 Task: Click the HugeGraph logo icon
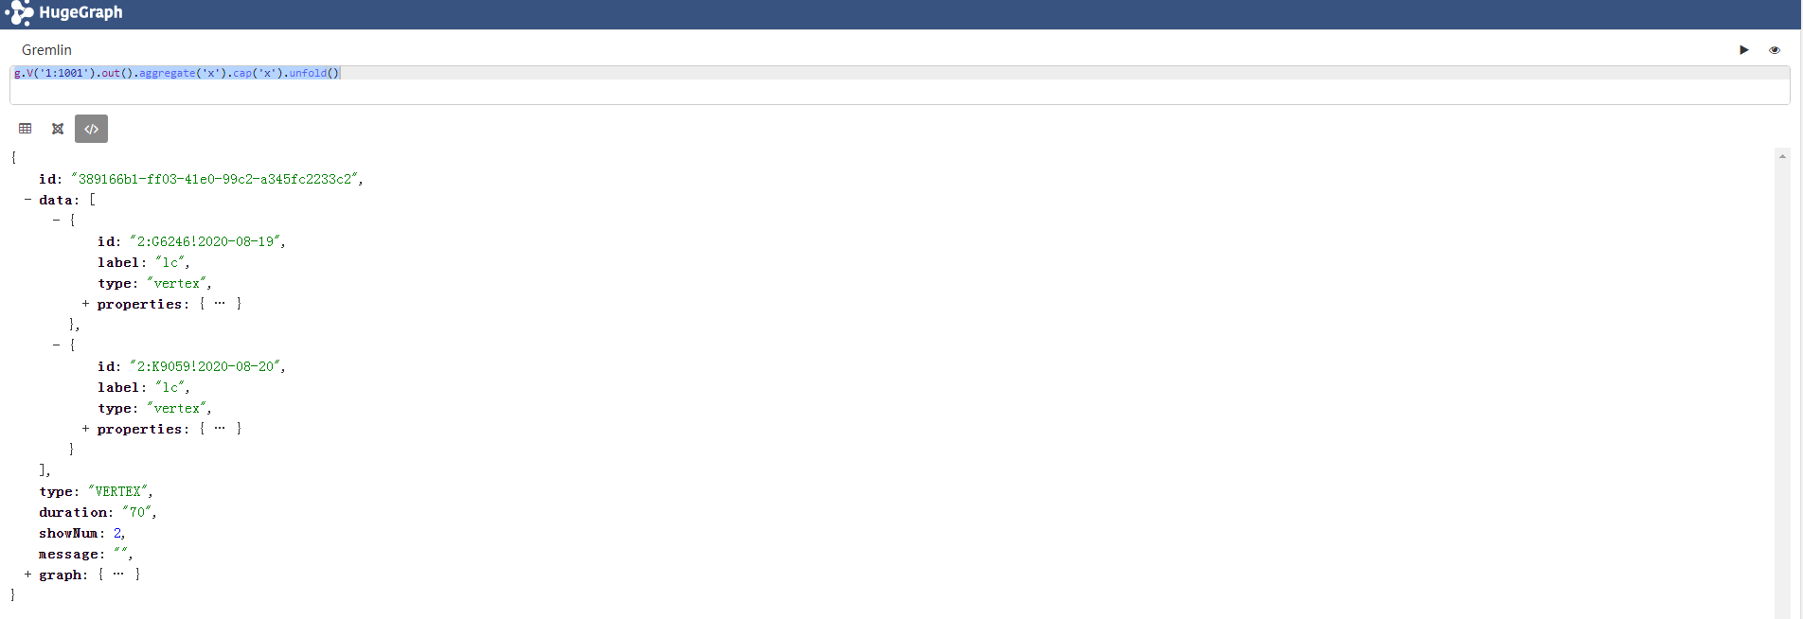(x=19, y=13)
